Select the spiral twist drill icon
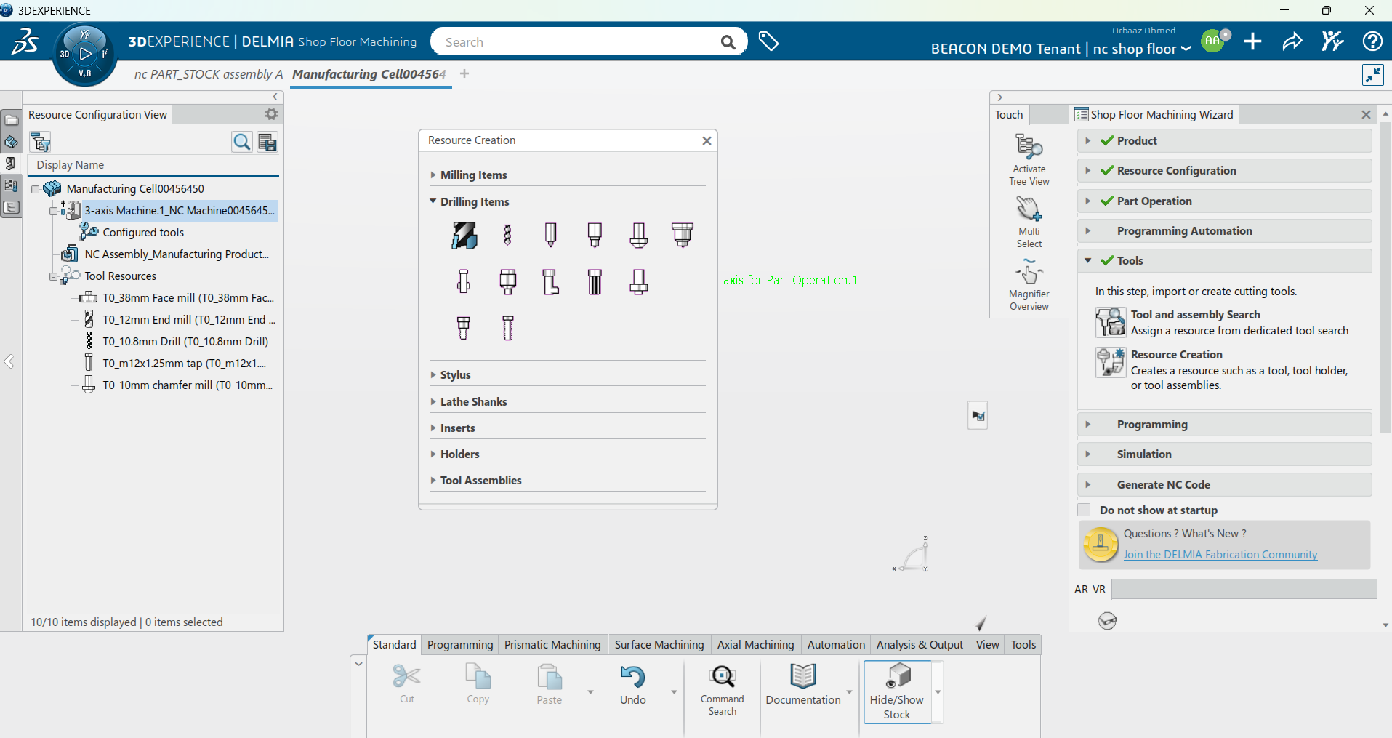Image resolution: width=1392 pixels, height=738 pixels. pos(507,235)
